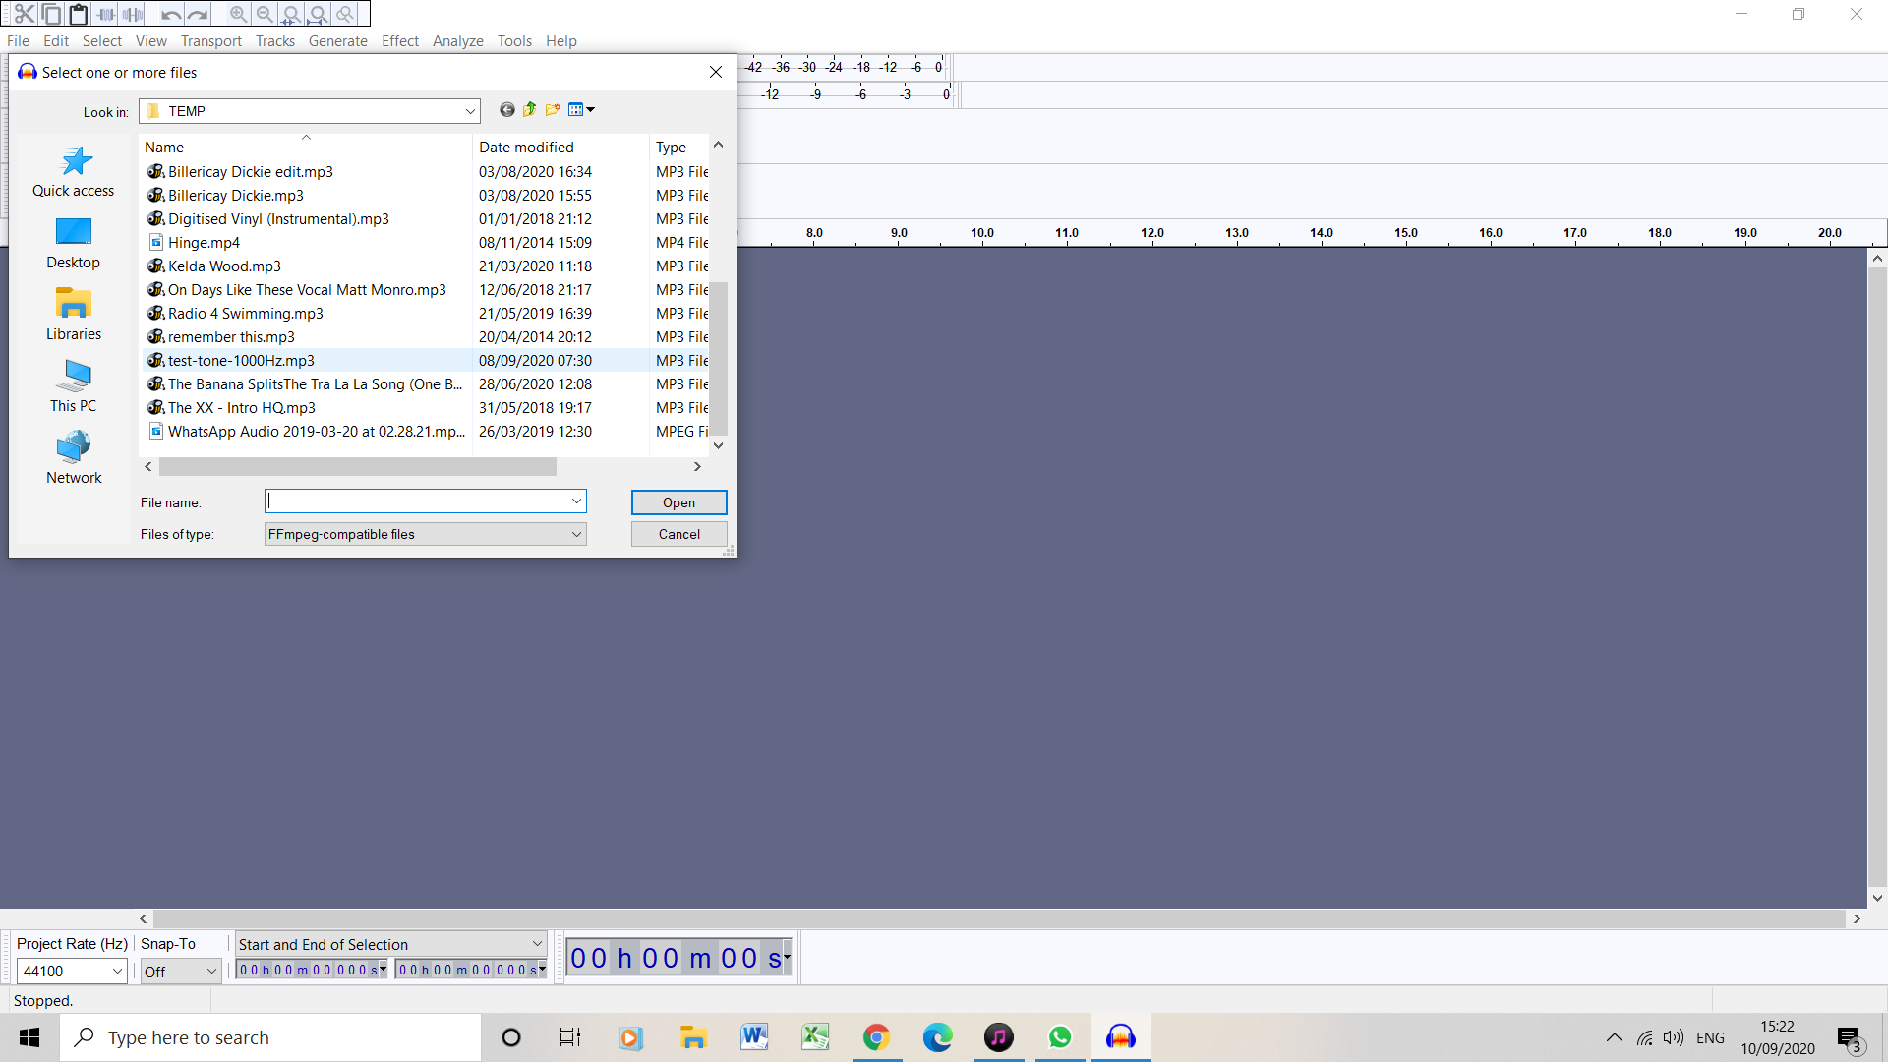Screen dimensions: 1888x1062
Task: Open Desktop in places bar
Action: [74, 243]
